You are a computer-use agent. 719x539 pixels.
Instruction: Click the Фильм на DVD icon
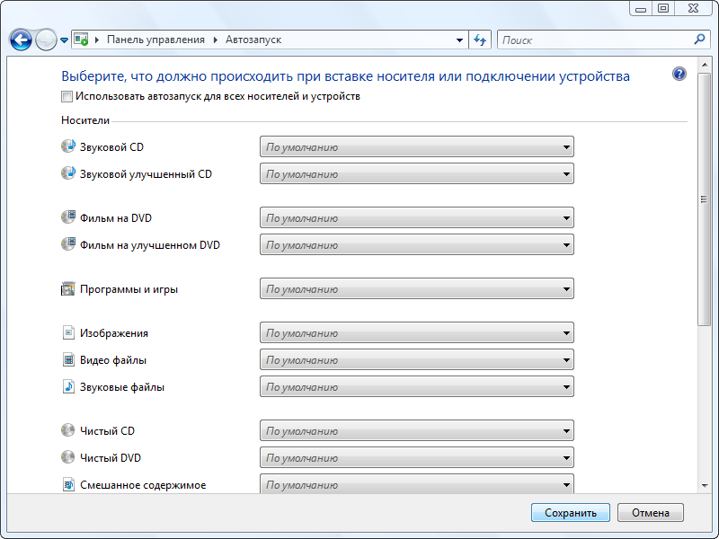point(68,217)
